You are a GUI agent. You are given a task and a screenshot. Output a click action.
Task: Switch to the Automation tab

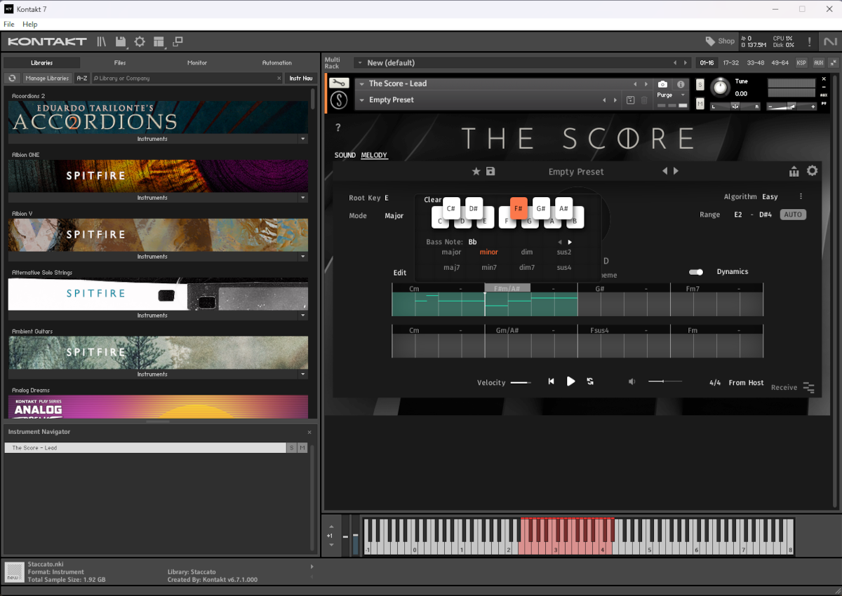[277, 63]
